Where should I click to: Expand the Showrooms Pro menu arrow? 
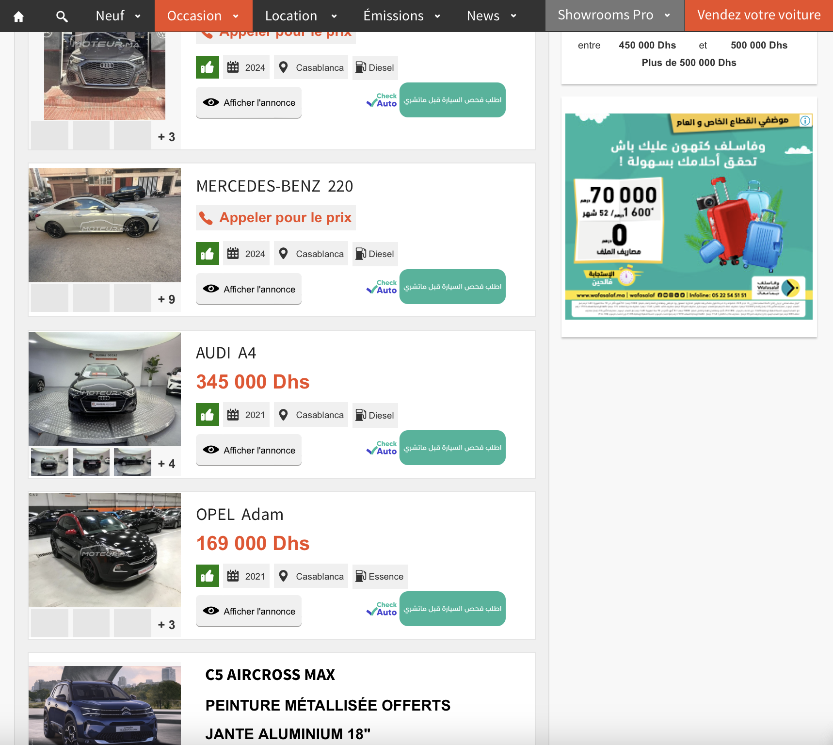click(x=667, y=16)
